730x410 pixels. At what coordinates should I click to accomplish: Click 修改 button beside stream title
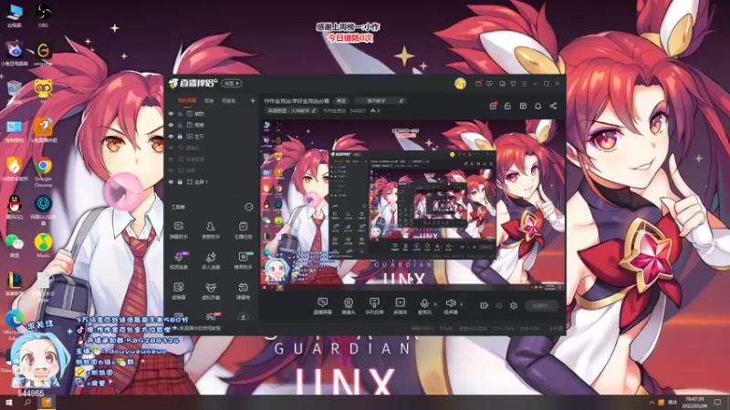(341, 101)
